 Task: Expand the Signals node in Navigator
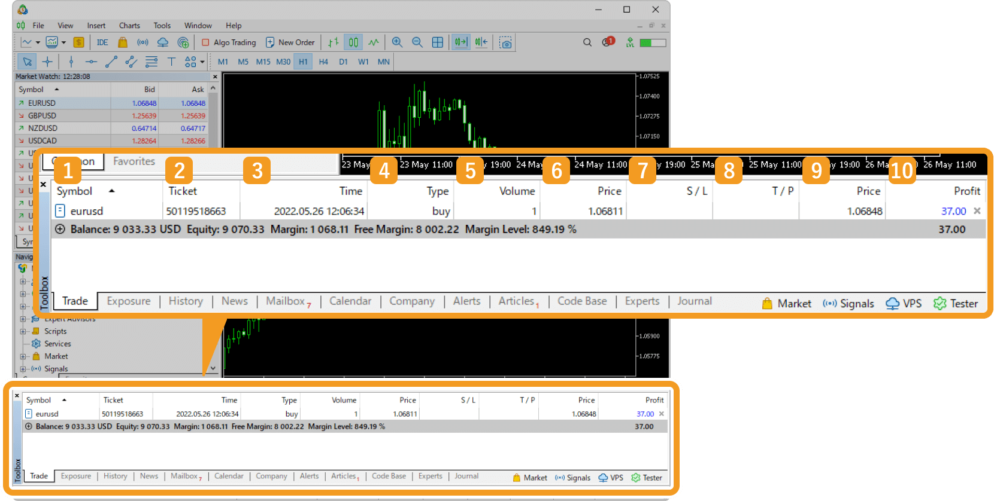tap(23, 369)
